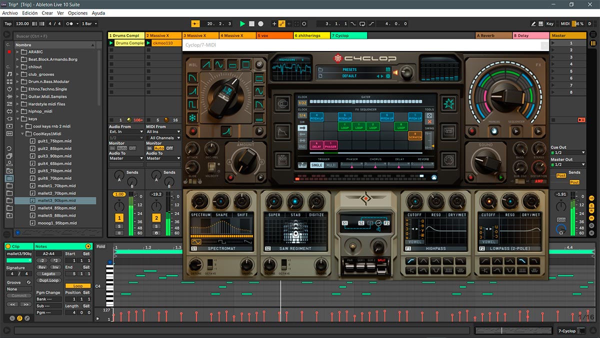Screen dimensions: 600x338
Task: Select the square waveform icon in Cyclop WBL
Action: click(x=193, y=105)
